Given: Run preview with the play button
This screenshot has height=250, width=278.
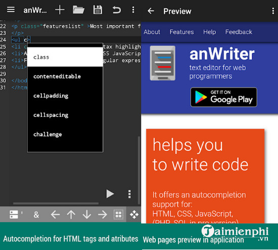Looking at the screenshot, I should (110, 194).
